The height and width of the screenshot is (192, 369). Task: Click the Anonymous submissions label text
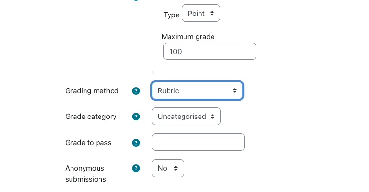[85, 174]
